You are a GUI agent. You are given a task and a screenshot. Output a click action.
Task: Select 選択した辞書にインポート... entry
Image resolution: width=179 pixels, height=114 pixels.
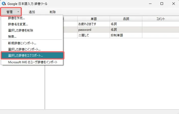(32, 49)
